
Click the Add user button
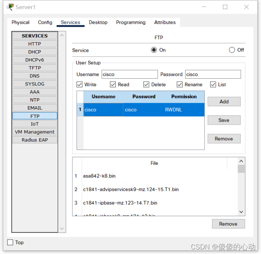[x=224, y=102]
